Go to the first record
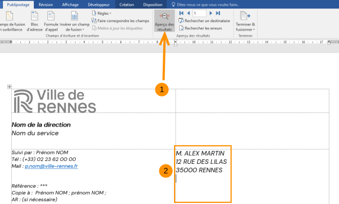The width and height of the screenshot is (339, 204). coord(181,13)
